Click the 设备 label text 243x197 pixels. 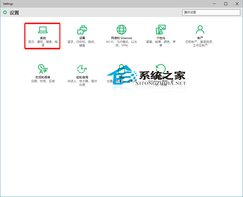pos(82,38)
